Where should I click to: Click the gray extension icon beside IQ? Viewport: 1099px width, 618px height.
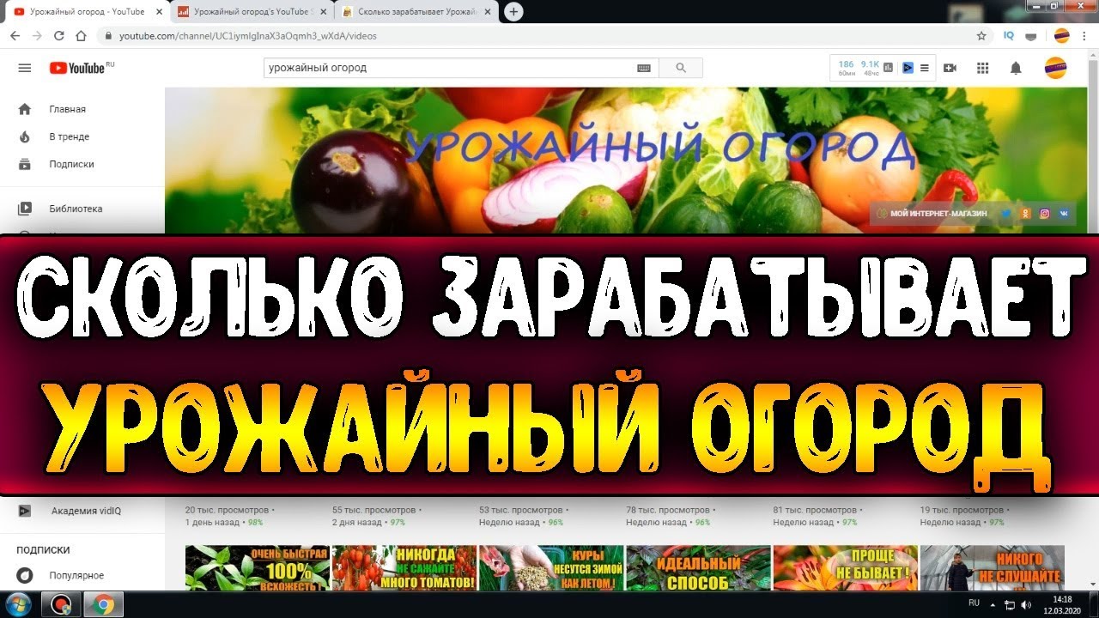click(x=1031, y=36)
